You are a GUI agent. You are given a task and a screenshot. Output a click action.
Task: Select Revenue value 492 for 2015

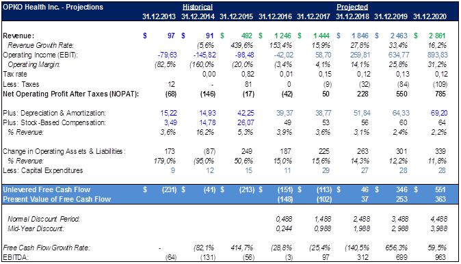247,36
